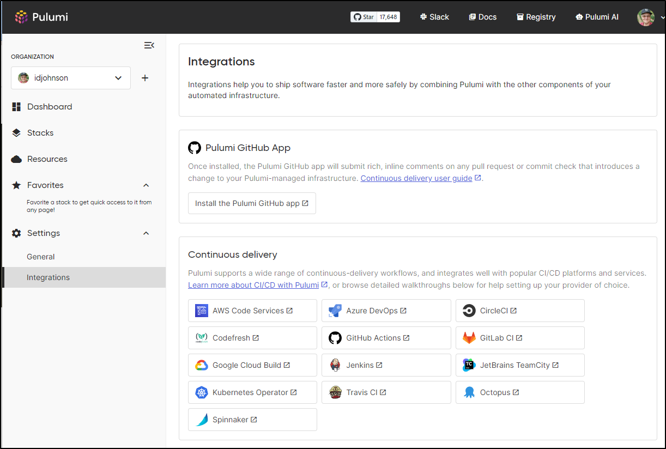666x449 pixels.
Task: Open the Spinnaker walkthrough
Action: tap(252, 420)
